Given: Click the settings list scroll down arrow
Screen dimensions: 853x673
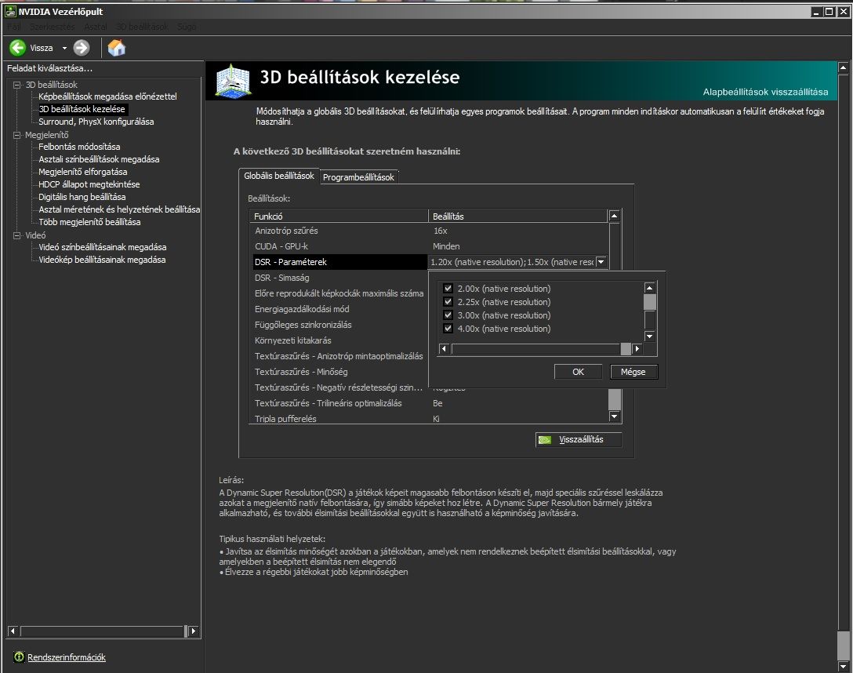Looking at the screenshot, I should coord(614,417).
